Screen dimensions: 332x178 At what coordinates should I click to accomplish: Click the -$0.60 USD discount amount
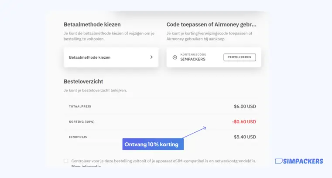(244, 121)
